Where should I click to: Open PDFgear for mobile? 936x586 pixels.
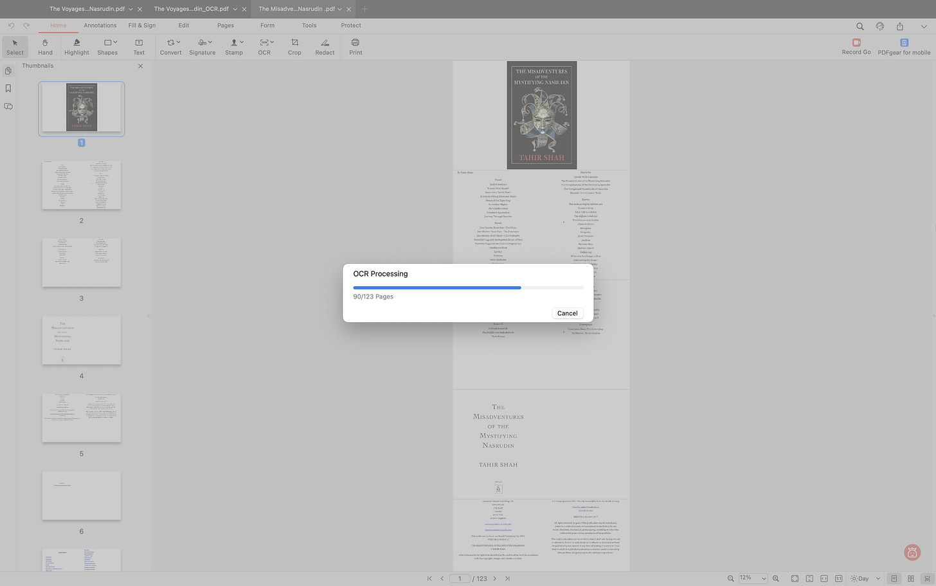point(904,46)
